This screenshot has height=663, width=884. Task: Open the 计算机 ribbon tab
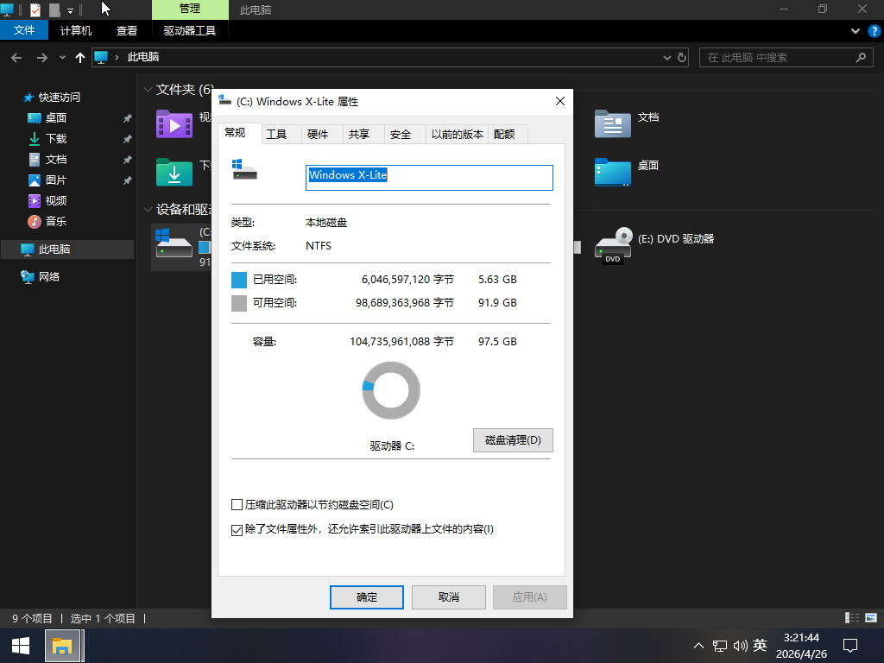coord(76,30)
